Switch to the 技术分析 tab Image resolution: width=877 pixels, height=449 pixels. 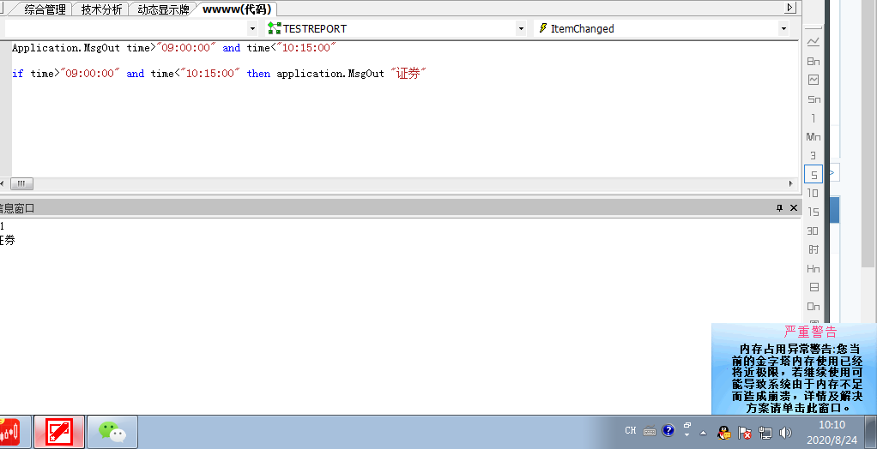click(x=101, y=9)
